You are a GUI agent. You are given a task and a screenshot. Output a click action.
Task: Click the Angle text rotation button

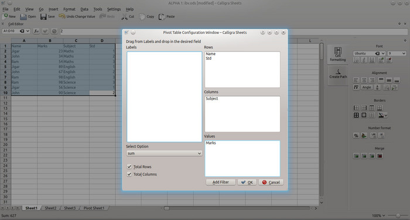pos(366,87)
